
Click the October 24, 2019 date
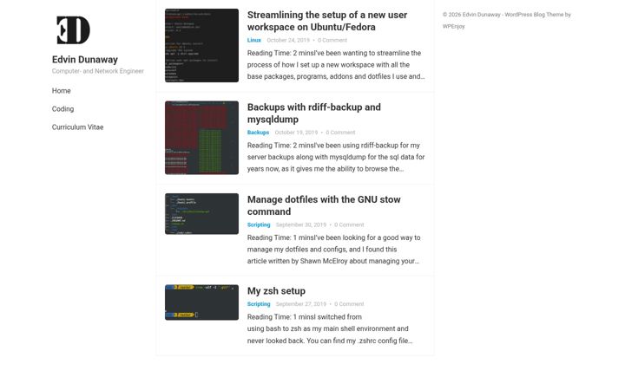(288, 40)
